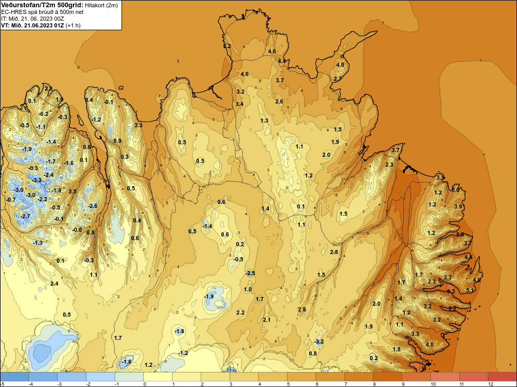Click the '-1.4' label near '0.6' in the center

point(207,226)
